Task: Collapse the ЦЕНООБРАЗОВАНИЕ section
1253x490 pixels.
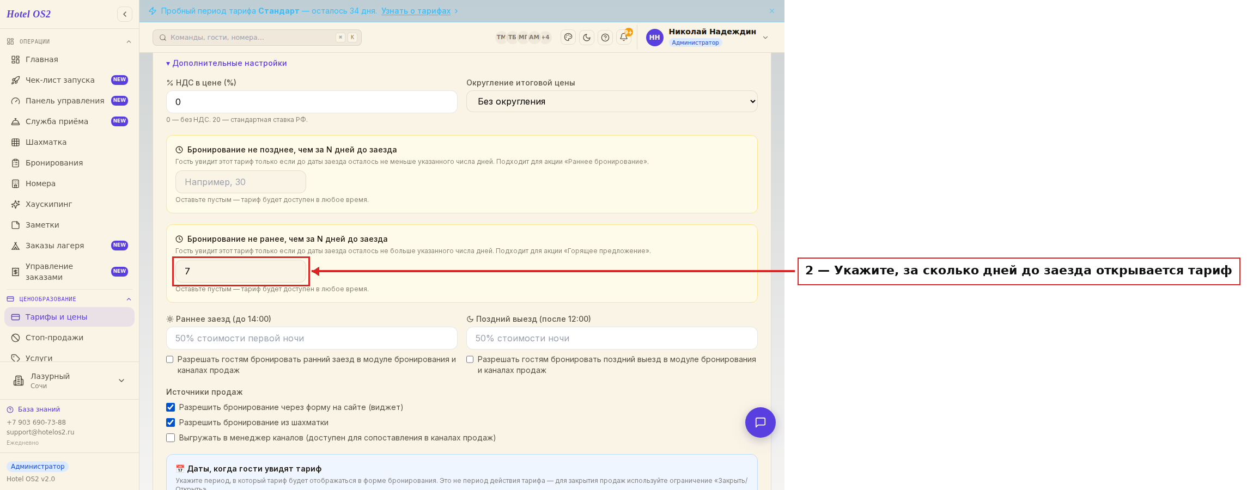Action: click(129, 299)
